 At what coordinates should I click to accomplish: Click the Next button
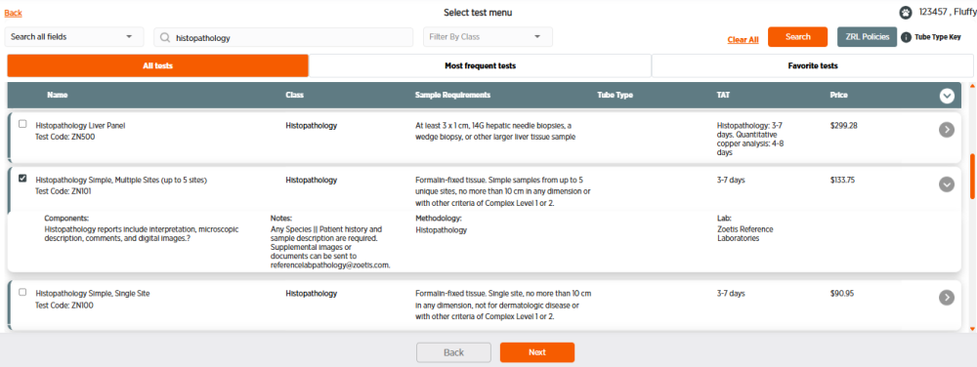(537, 352)
